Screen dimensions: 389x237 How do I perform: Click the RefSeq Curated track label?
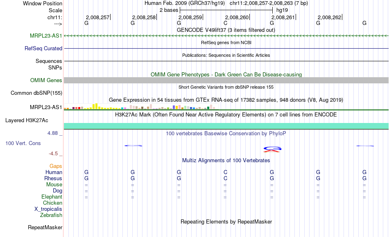click(43, 48)
